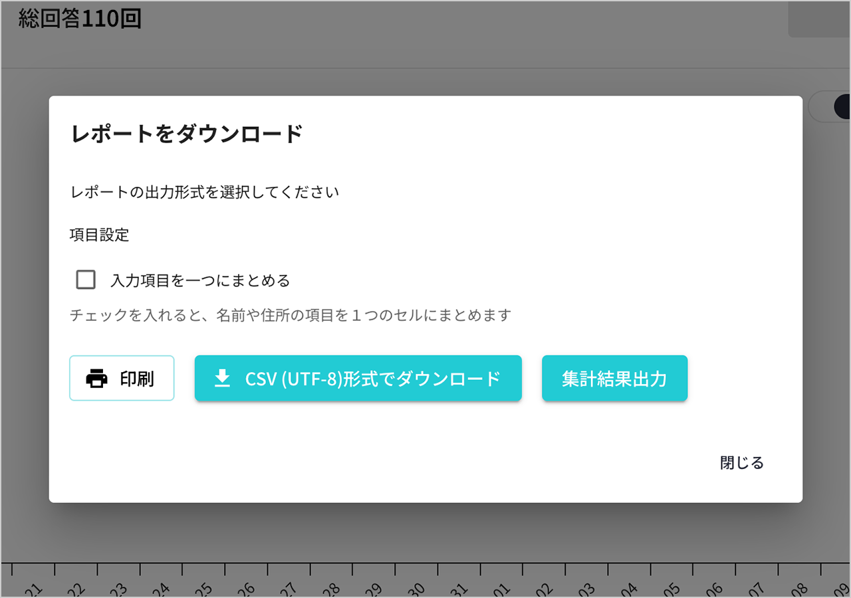
Task: Click the レポートの出力形式を選択してください instruction text
Action: click(204, 191)
